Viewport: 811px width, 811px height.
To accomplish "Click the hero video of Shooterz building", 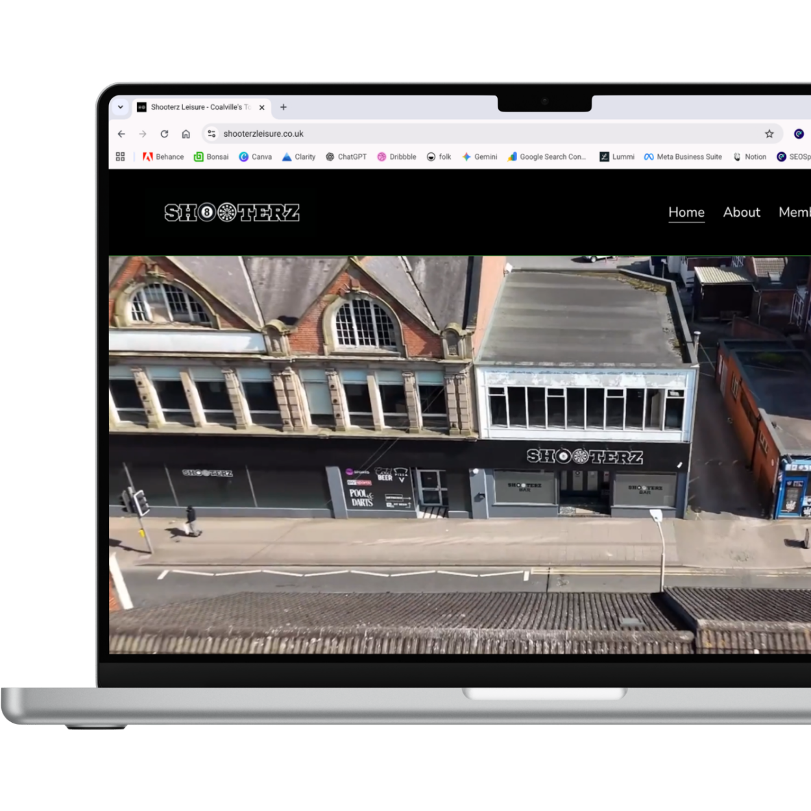I will [460, 455].
